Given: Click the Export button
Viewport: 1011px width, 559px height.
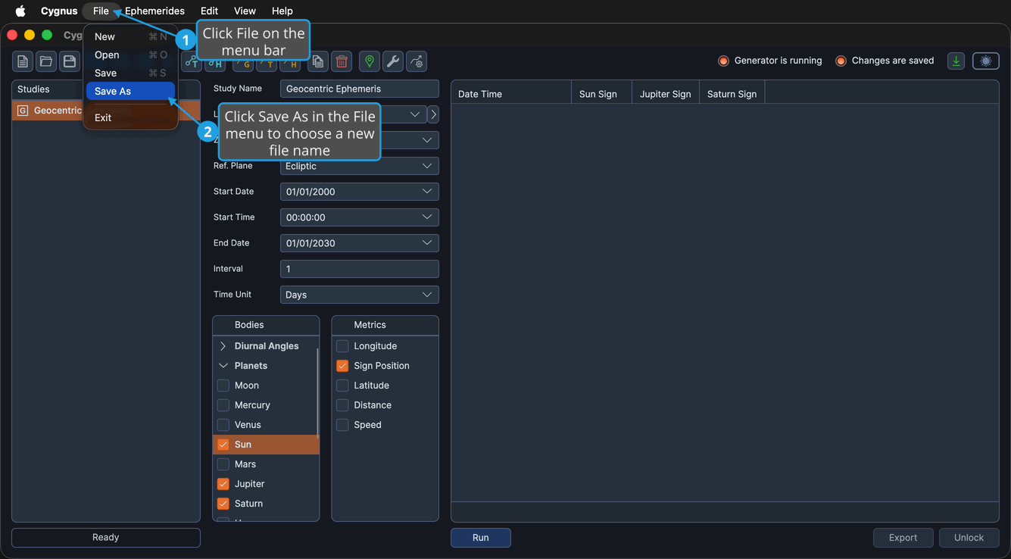Looking at the screenshot, I should point(903,538).
